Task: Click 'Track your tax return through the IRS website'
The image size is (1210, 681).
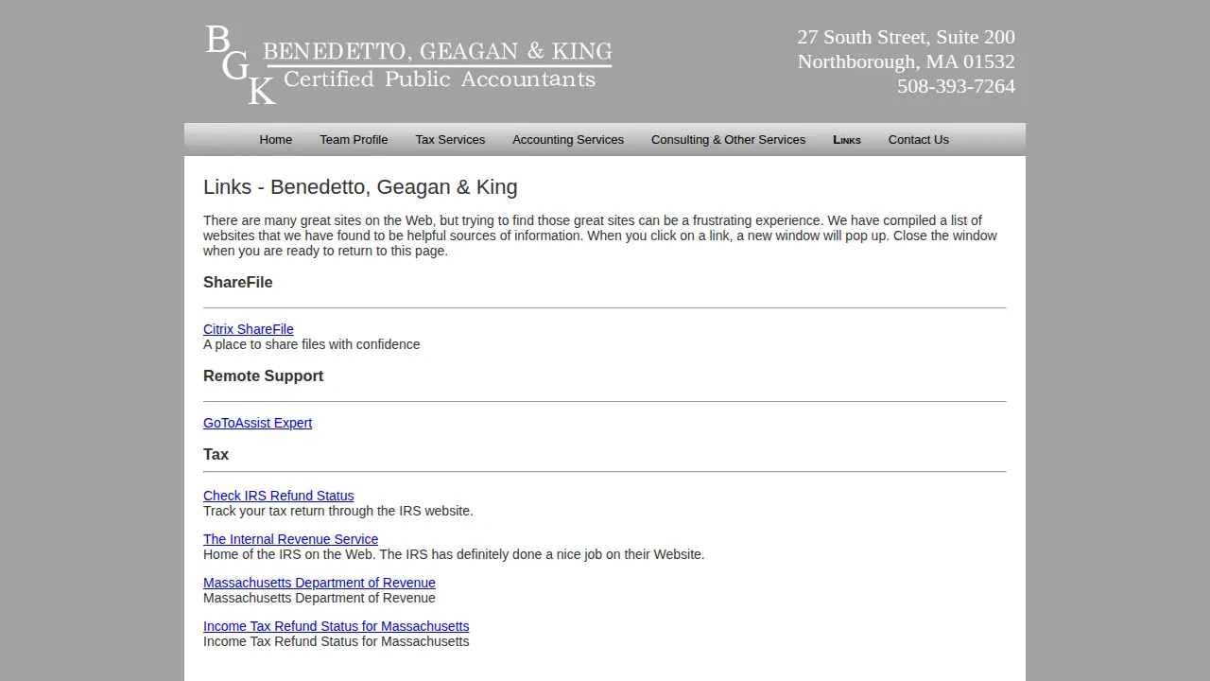Action: [x=338, y=511]
